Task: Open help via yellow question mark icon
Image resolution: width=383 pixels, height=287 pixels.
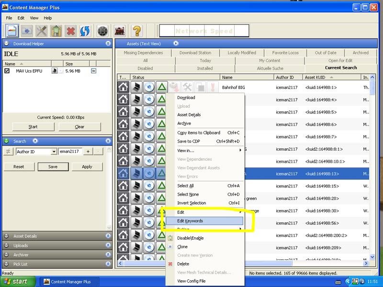Action: pyautogui.click(x=137, y=31)
